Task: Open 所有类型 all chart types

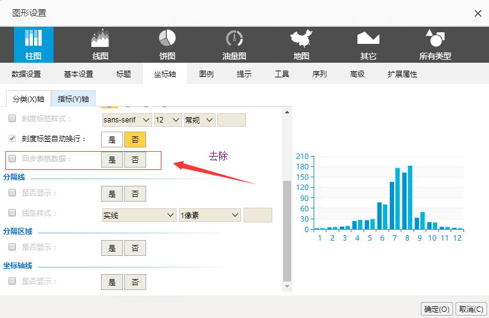Action: (435, 44)
